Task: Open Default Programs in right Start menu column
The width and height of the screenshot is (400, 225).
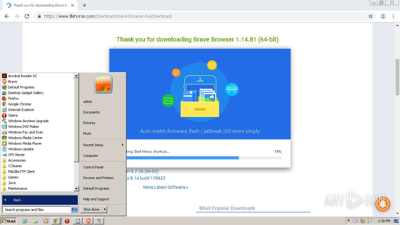Action: 96,188
